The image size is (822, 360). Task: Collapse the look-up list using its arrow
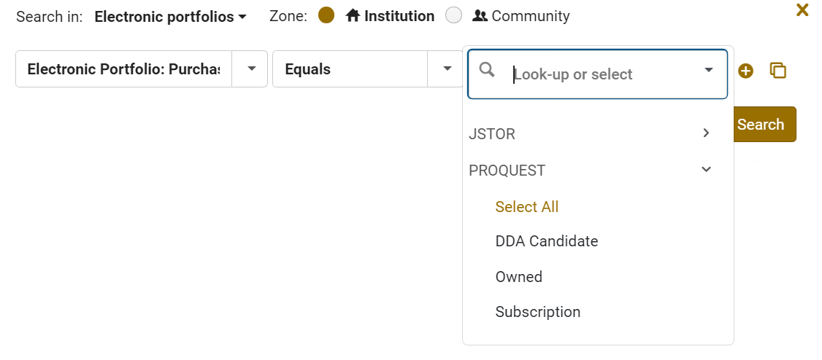[708, 70]
